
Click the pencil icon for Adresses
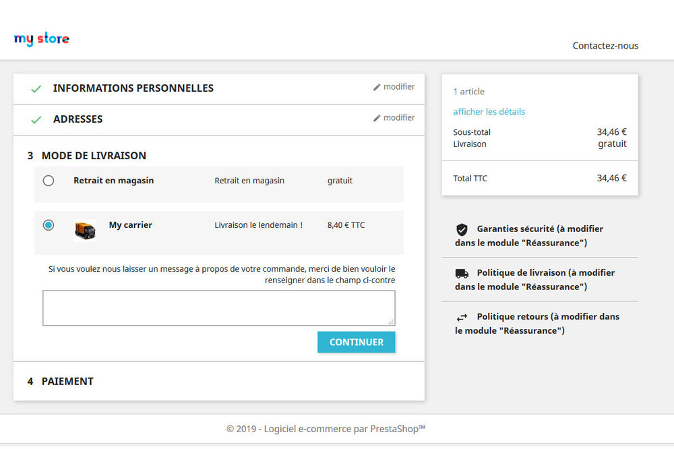(x=377, y=118)
